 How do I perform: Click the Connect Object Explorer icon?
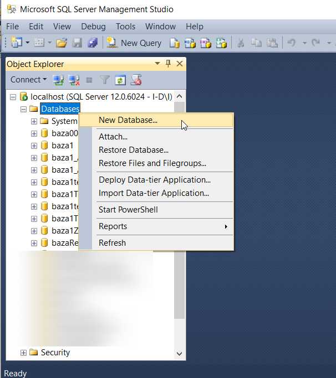(x=58, y=80)
